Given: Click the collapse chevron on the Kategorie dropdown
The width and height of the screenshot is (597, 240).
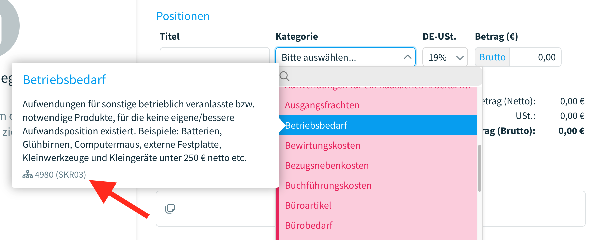Looking at the screenshot, I should 407,57.
